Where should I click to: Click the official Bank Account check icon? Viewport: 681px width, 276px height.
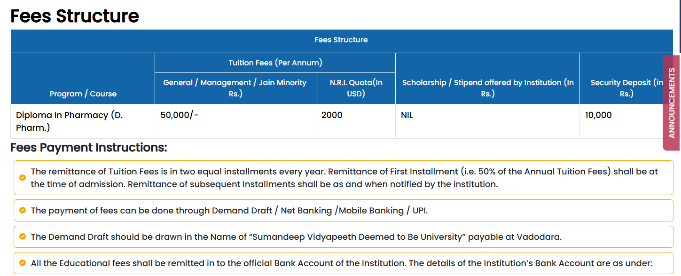22,263
